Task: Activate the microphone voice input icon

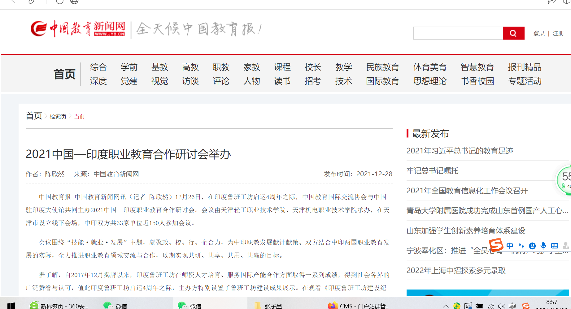Action: [x=543, y=246]
